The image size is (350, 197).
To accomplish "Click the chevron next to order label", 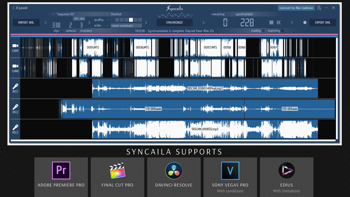I will tap(107, 25).
